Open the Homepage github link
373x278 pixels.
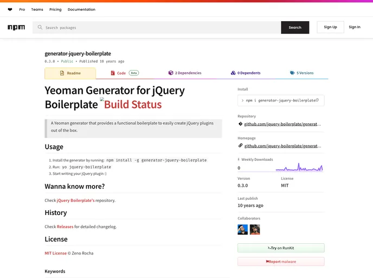point(282,146)
